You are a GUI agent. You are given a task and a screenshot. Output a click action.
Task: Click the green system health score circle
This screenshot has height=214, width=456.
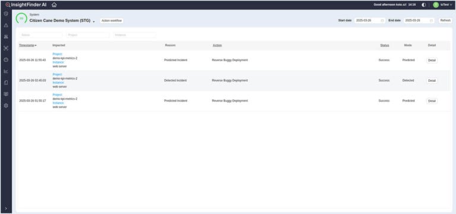pos(21,18)
